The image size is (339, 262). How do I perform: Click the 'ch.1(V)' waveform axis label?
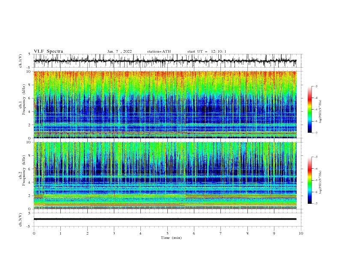click(x=21, y=61)
